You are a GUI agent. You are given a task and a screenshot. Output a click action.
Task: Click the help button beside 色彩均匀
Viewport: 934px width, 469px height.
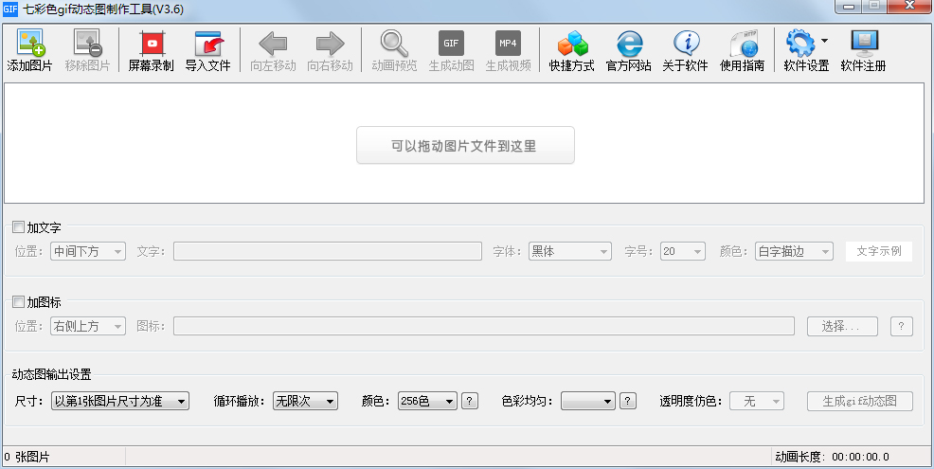click(x=627, y=401)
